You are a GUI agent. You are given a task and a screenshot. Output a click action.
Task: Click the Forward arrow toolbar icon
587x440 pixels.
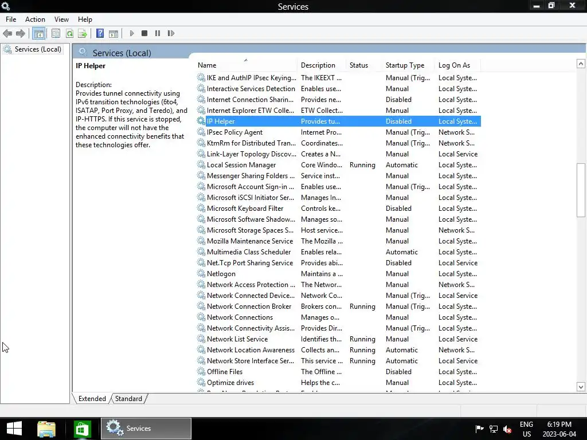coord(21,33)
